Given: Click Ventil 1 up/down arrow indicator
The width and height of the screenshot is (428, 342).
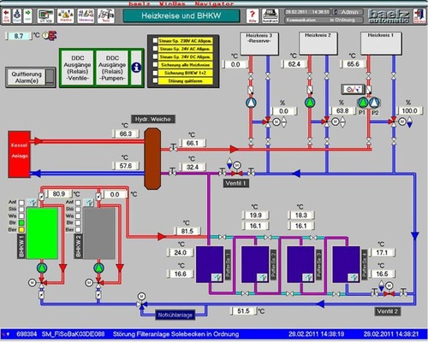Looking at the screenshot, I should tap(229, 163).
